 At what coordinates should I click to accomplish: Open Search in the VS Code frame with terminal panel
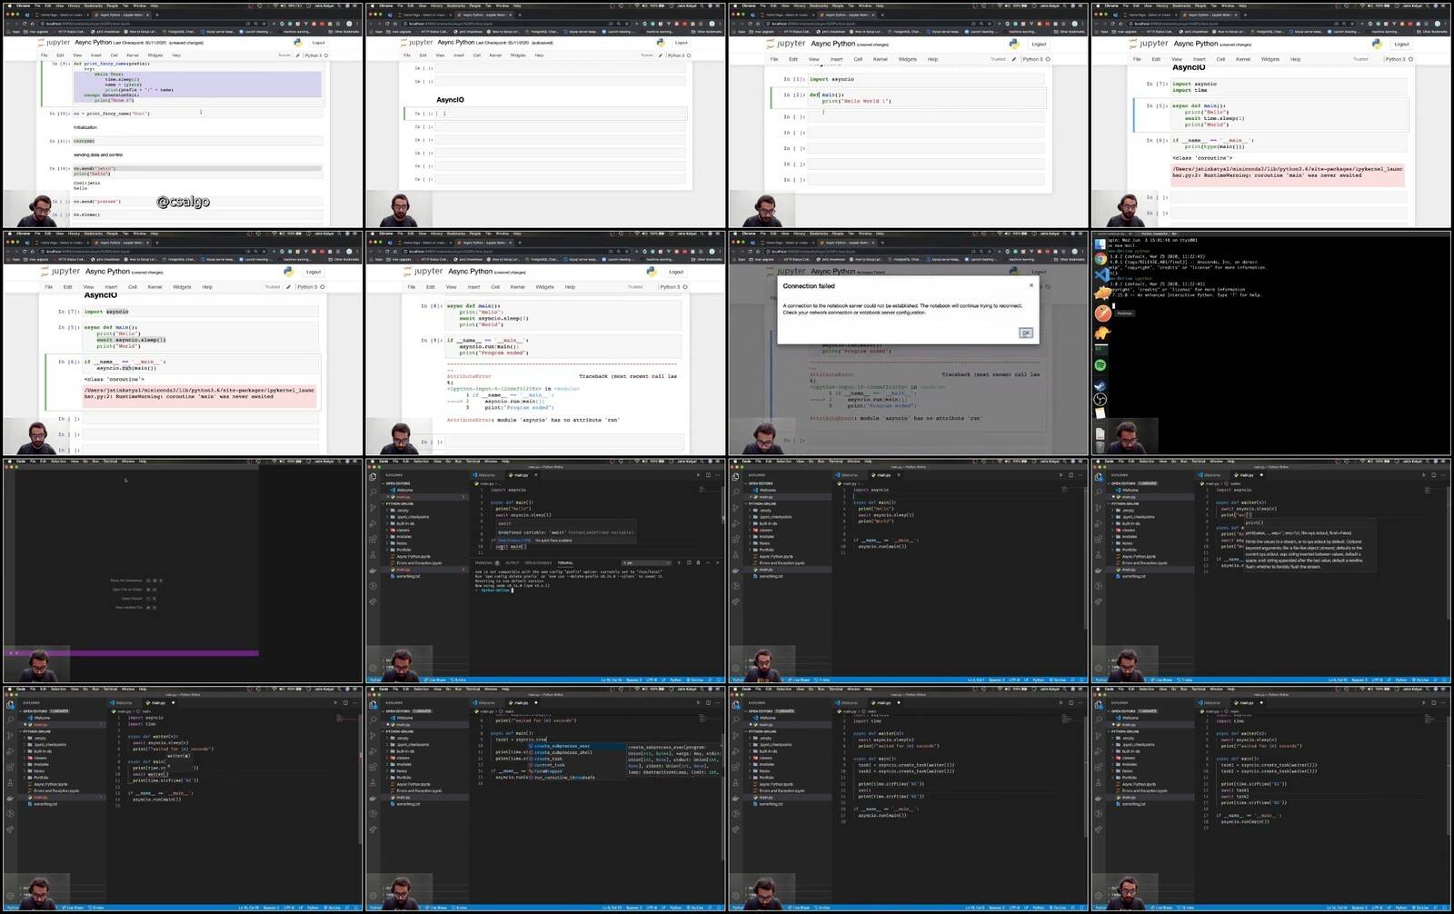tap(373, 492)
